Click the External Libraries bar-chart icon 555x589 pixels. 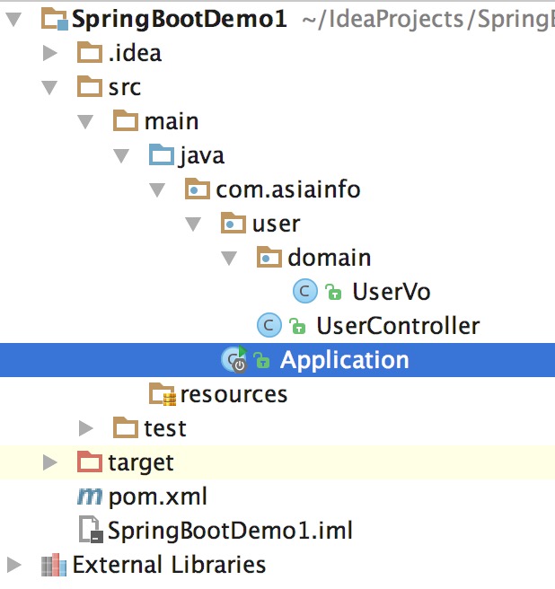click(54, 565)
